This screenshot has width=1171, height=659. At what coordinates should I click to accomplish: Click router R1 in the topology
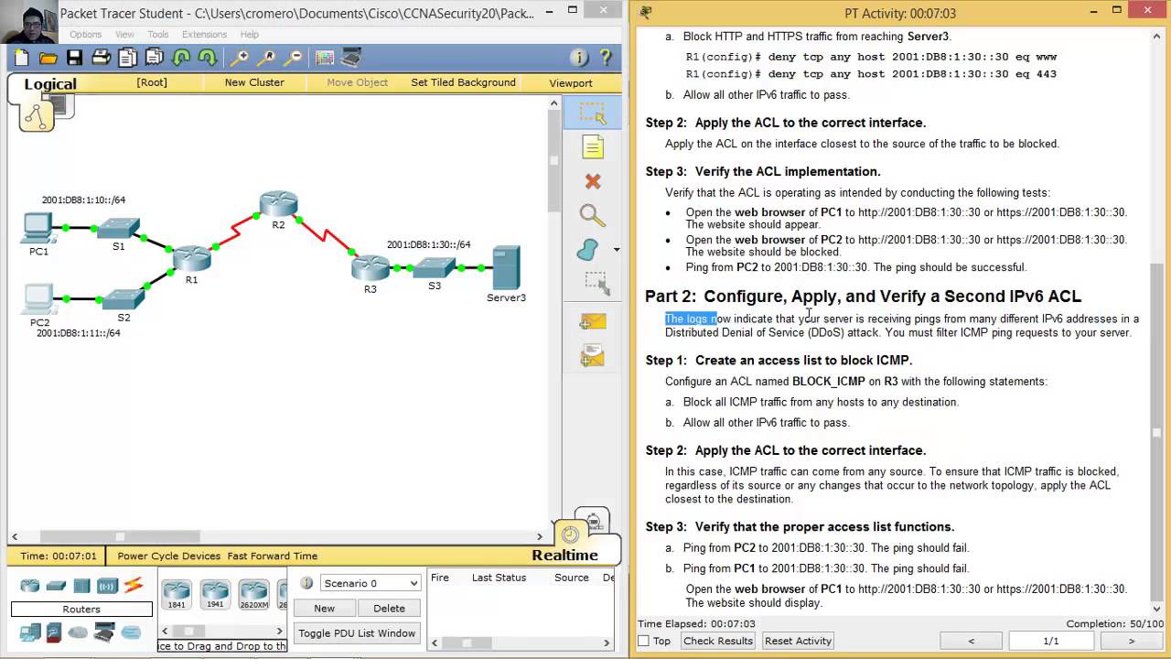[x=191, y=258]
